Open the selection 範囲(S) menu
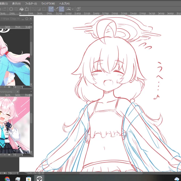This screenshot has width=181, height=181. pyautogui.click(x=4, y=3)
